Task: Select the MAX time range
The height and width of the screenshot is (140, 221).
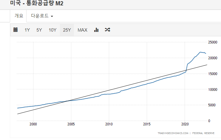Action: [82, 30]
